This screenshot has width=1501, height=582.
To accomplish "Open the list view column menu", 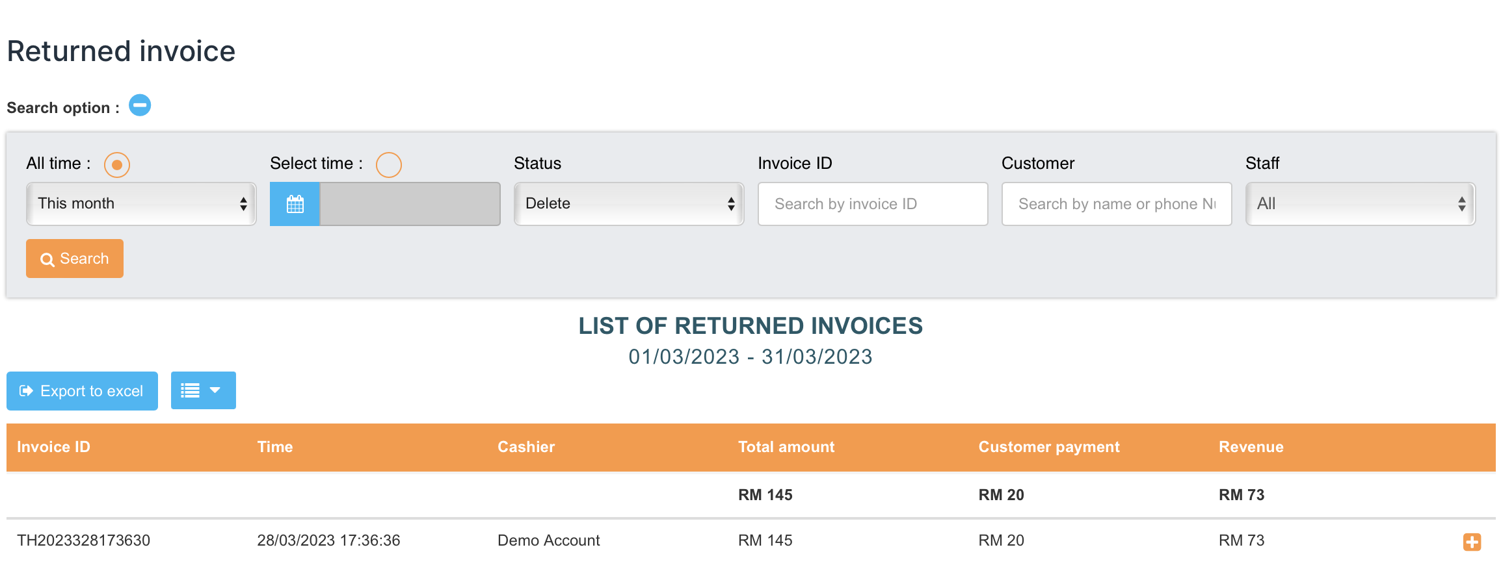I will [x=203, y=390].
